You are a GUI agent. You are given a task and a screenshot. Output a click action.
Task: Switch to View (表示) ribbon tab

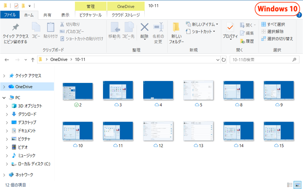point(65,15)
